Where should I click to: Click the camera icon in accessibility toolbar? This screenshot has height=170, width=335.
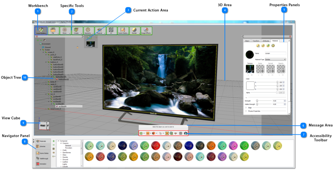point(185,133)
